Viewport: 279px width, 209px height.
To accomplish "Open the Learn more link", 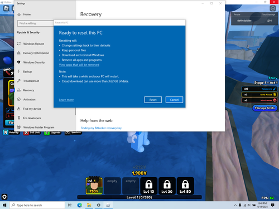I will (66, 100).
